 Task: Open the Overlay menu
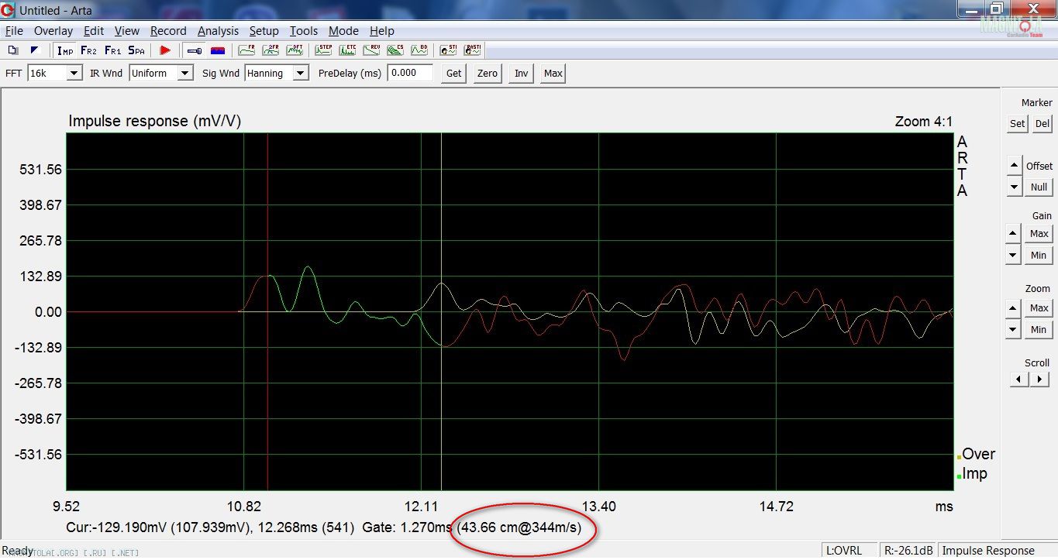pos(53,31)
